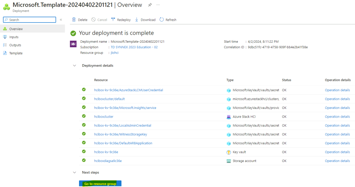Image resolution: width=355 pixels, height=187 pixels.
Task: View Operation details for AzureStackLCMUserCredential
Action: pos(337,90)
